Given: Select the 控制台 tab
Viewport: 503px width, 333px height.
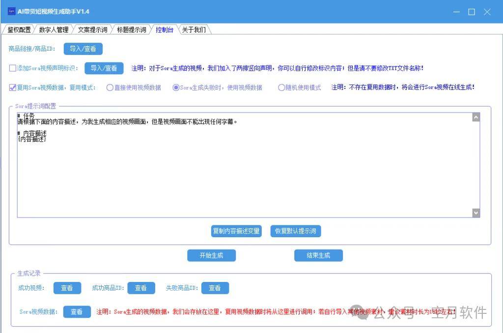Looking at the screenshot, I should click(x=164, y=30).
